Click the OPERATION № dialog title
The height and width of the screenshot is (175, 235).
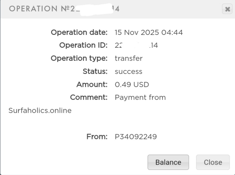click(64, 9)
